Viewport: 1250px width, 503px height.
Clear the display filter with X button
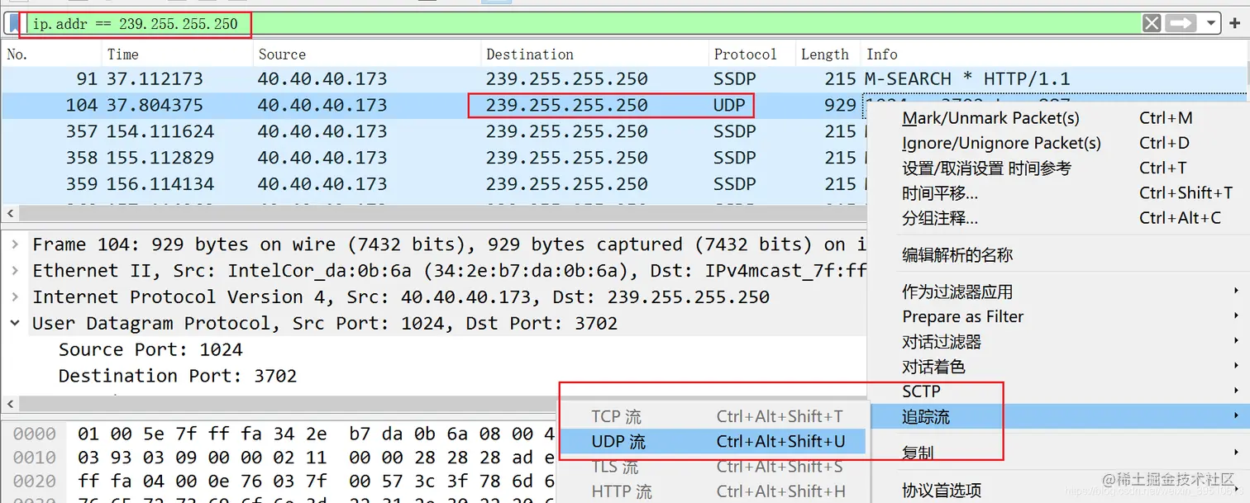coord(1152,23)
